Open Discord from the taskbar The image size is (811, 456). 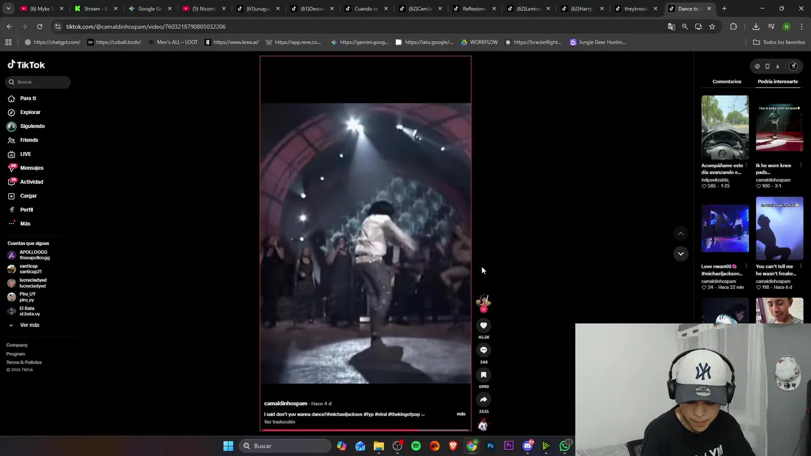pyautogui.click(x=528, y=446)
